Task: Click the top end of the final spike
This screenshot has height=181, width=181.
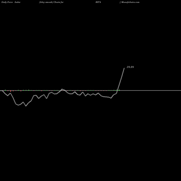Action: coord(124,68)
